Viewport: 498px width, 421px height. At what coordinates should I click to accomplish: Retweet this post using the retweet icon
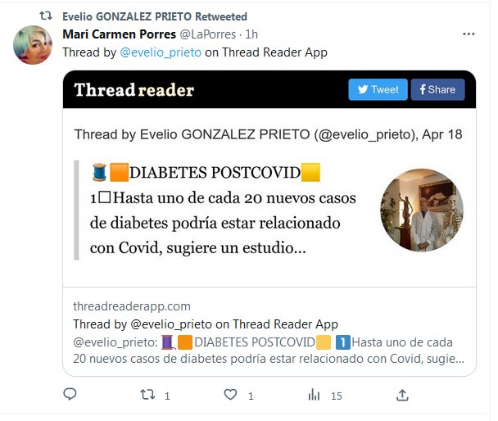click(147, 395)
